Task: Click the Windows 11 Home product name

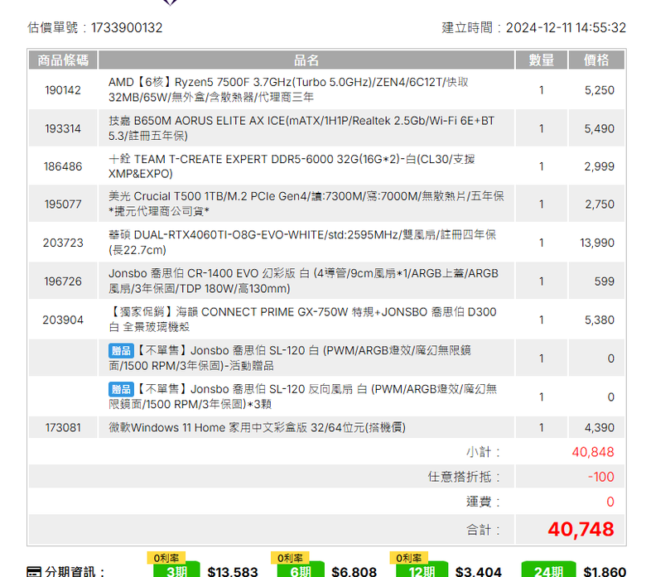Action: 257,427
